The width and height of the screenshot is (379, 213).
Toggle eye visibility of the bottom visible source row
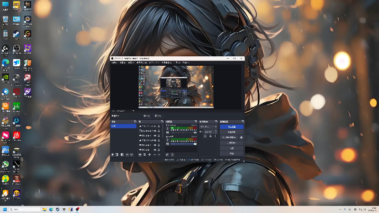pyautogui.click(x=155, y=150)
